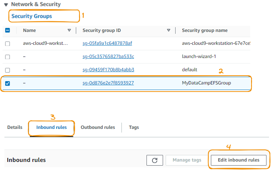This screenshot has height=170, width=272.
Task: Switch to the Details tab
Action: pos(15,127)
